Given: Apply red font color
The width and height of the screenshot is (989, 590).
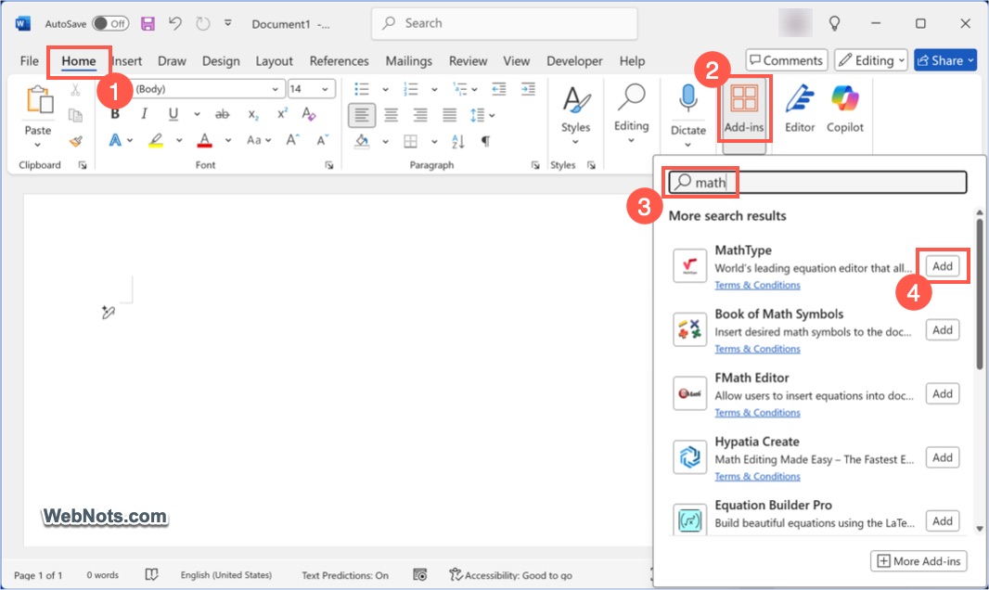Looking at the screenshot, I should [204, 140].
